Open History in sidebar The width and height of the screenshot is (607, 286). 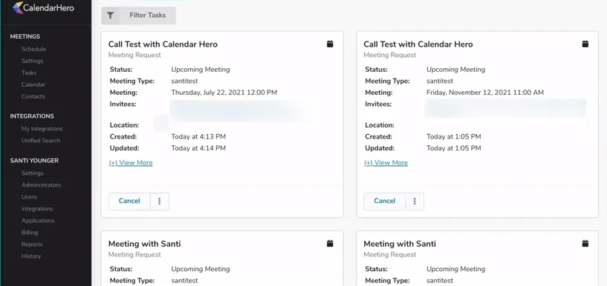pyautogui.click(x=31, y=256)
